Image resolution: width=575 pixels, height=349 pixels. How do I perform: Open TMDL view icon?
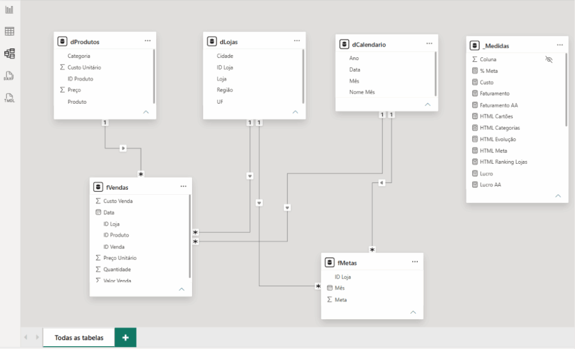click(9, 98)
